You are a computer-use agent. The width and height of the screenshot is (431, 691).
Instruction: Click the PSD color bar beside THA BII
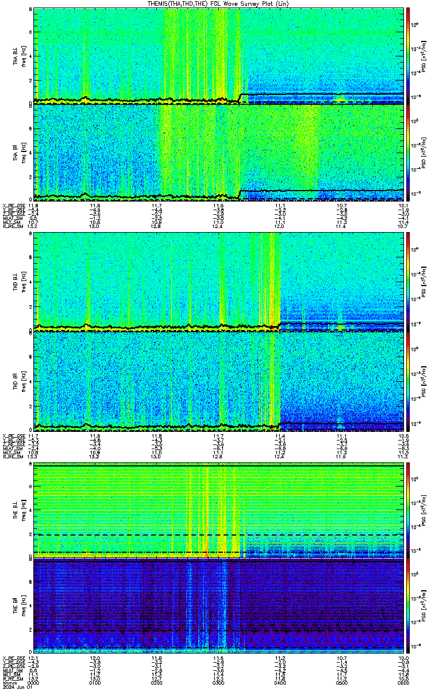[409, 152]
